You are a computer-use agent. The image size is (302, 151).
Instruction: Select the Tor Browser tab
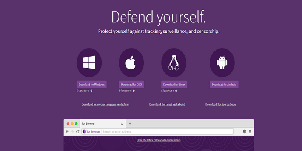(103, 123)
